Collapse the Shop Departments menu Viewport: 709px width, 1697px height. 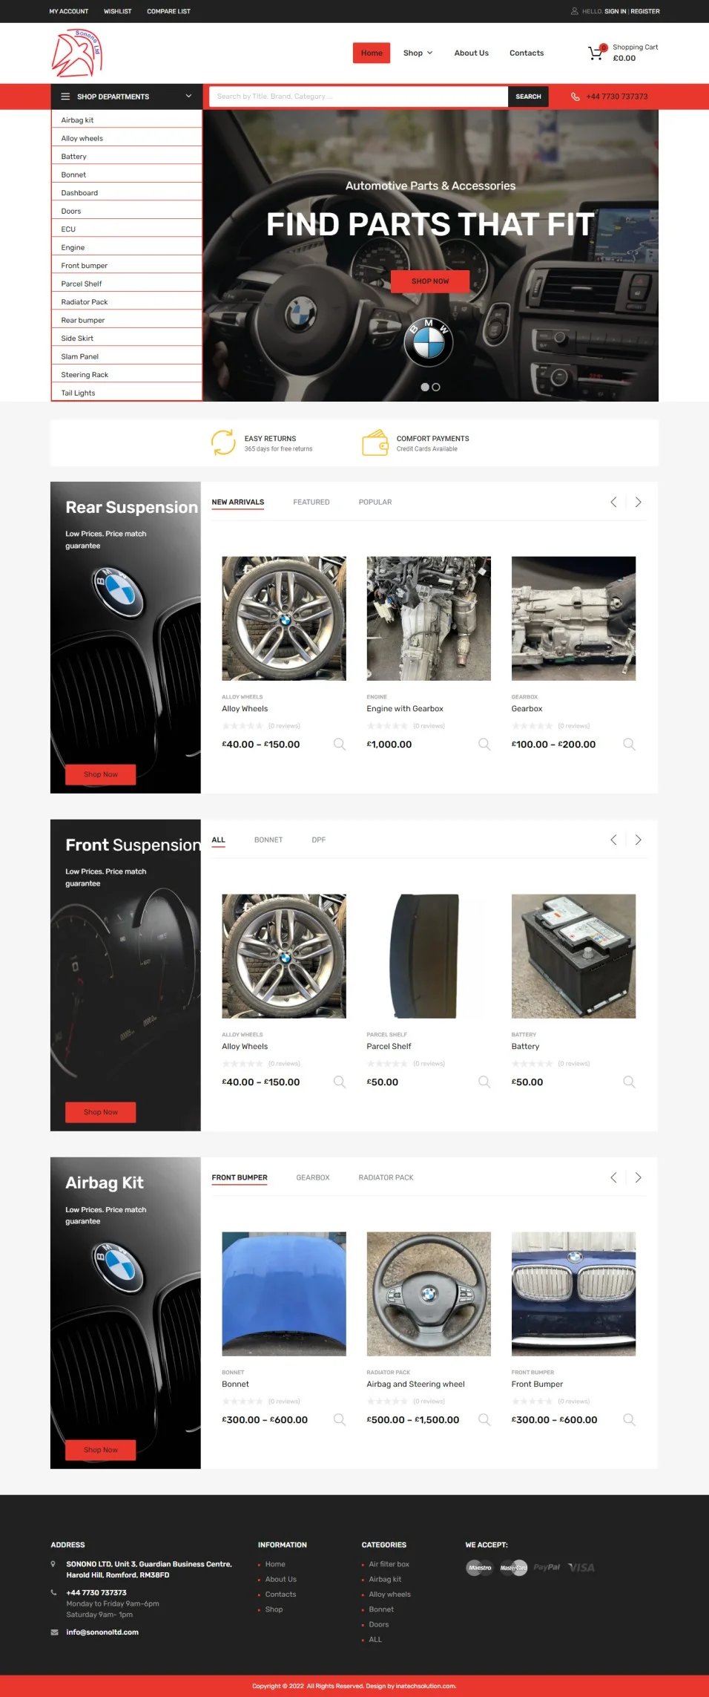click(x=126, y=97)
